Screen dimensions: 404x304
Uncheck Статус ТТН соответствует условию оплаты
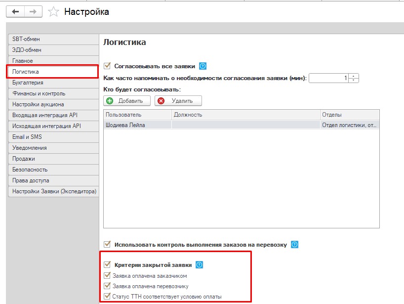tap(107, 296)
